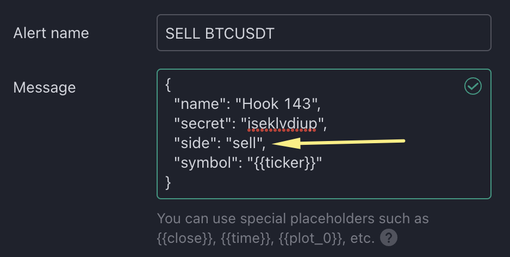510x257 pixels.
Task: Click the Alert name label
Action: pyautogui.click(x=51, y=33)
